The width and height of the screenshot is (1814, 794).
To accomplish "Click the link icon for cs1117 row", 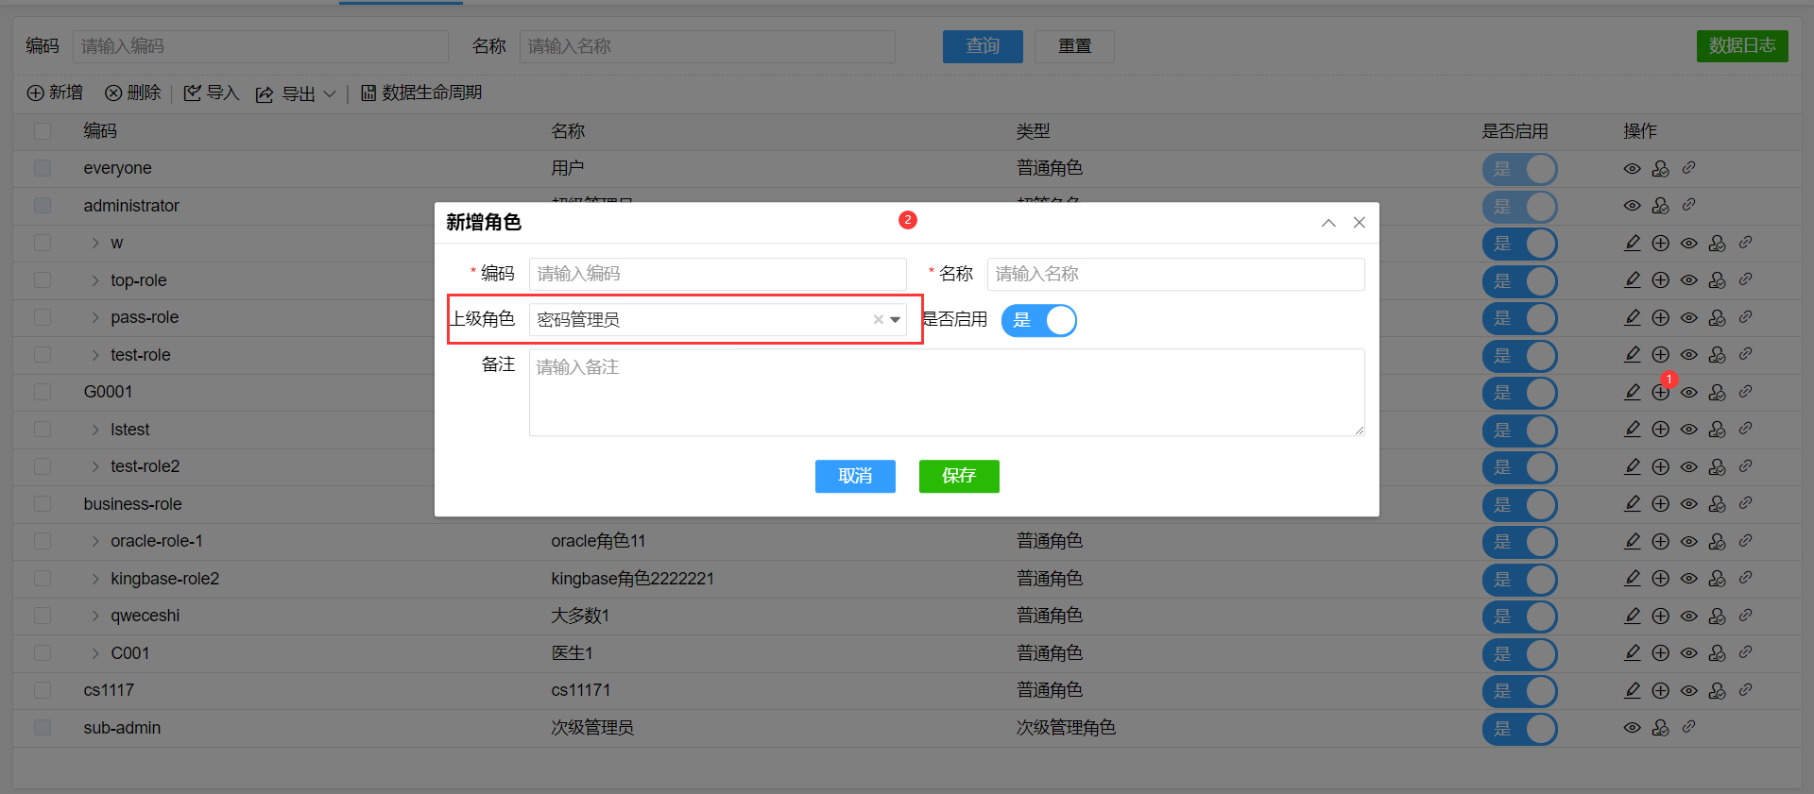I will pyautogui.click(x=1745, y=690).
